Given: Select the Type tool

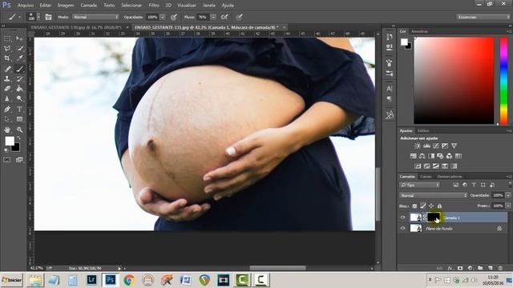Looking at the screenshot, I should click(x=19, y=109).
